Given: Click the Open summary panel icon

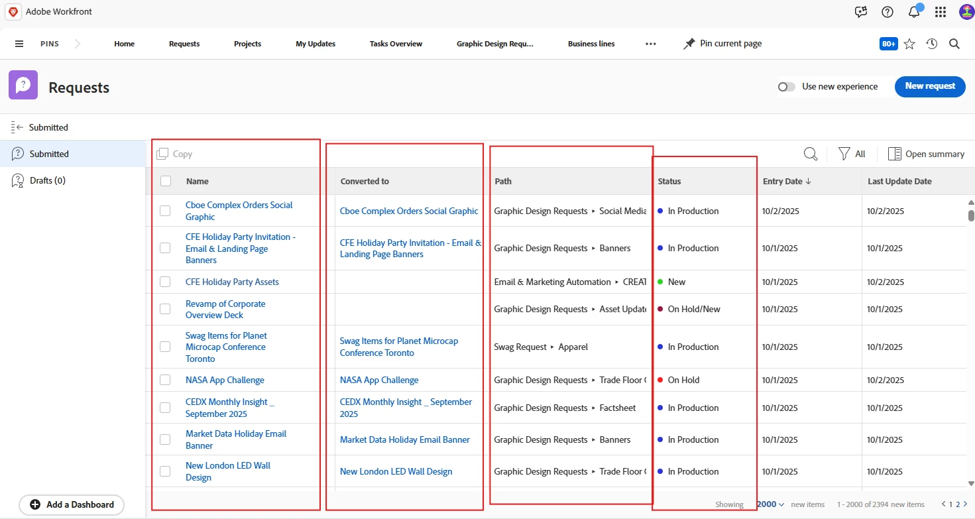Looking at the screenshot, I should click(x=894, y=154).
